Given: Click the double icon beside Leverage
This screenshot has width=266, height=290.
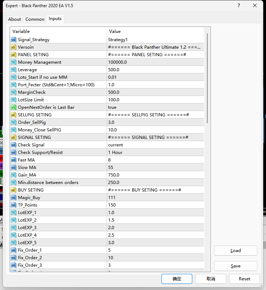Looking at the screenshot, I should pyautogui.click(x=13, y=70).
